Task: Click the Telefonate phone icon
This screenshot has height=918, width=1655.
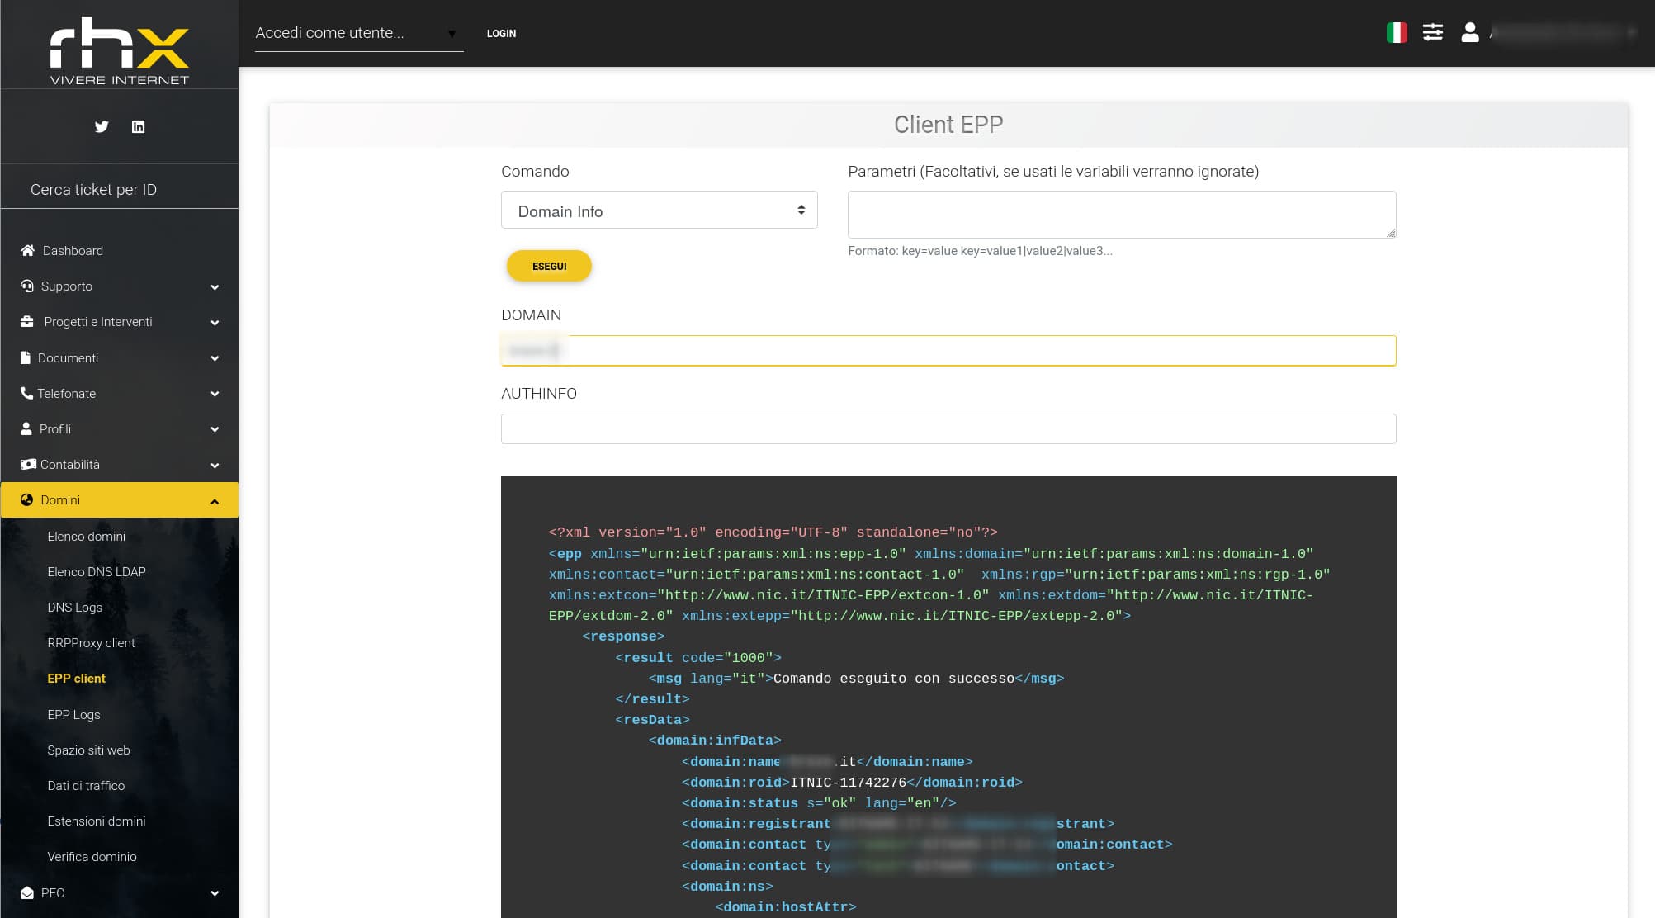Action: coord(26,393)
